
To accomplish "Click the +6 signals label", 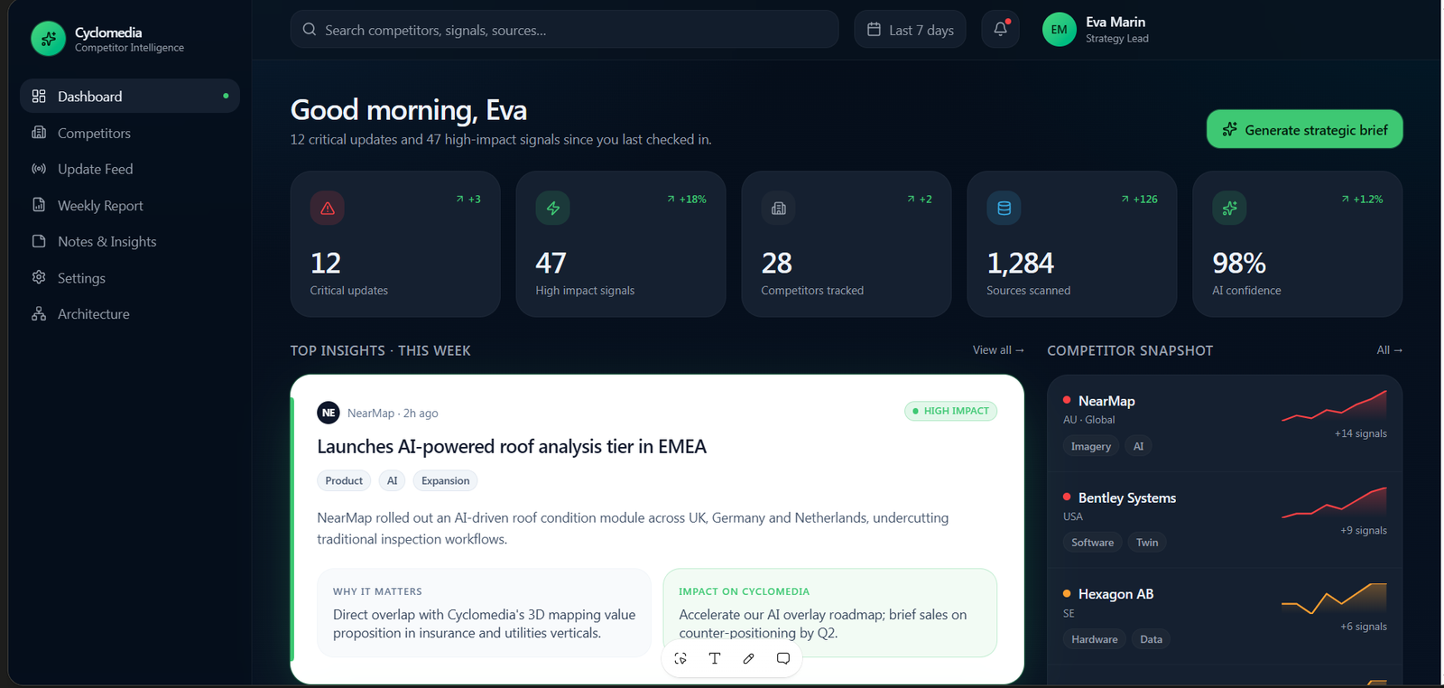I will point(1364,626).
